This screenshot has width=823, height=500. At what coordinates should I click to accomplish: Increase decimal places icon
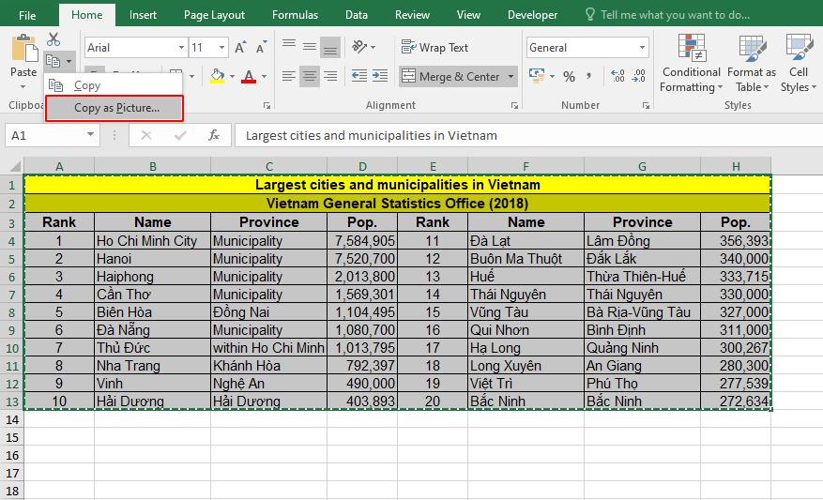618,77
